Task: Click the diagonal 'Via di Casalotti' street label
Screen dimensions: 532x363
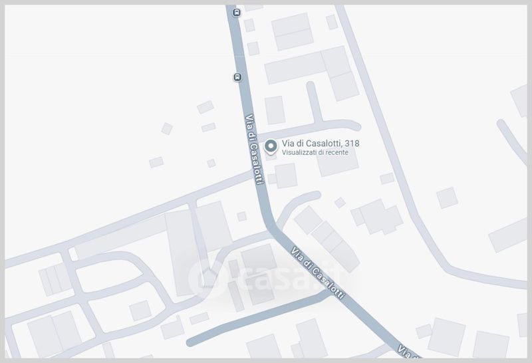Action: (318, 273)
